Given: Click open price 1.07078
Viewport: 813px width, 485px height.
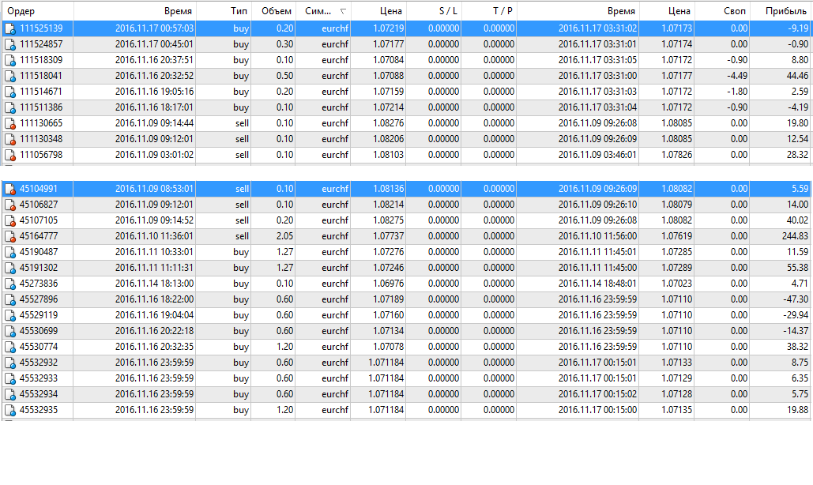Looking at the screenshot, I should [x=389, y=347].
